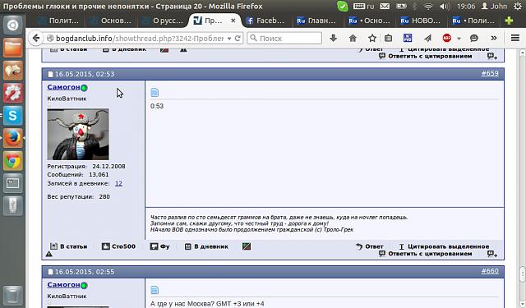Viewport: 526px width, 308px height.
Task: Click the page vertical scrollbar
Action: [x=523, y=178]
